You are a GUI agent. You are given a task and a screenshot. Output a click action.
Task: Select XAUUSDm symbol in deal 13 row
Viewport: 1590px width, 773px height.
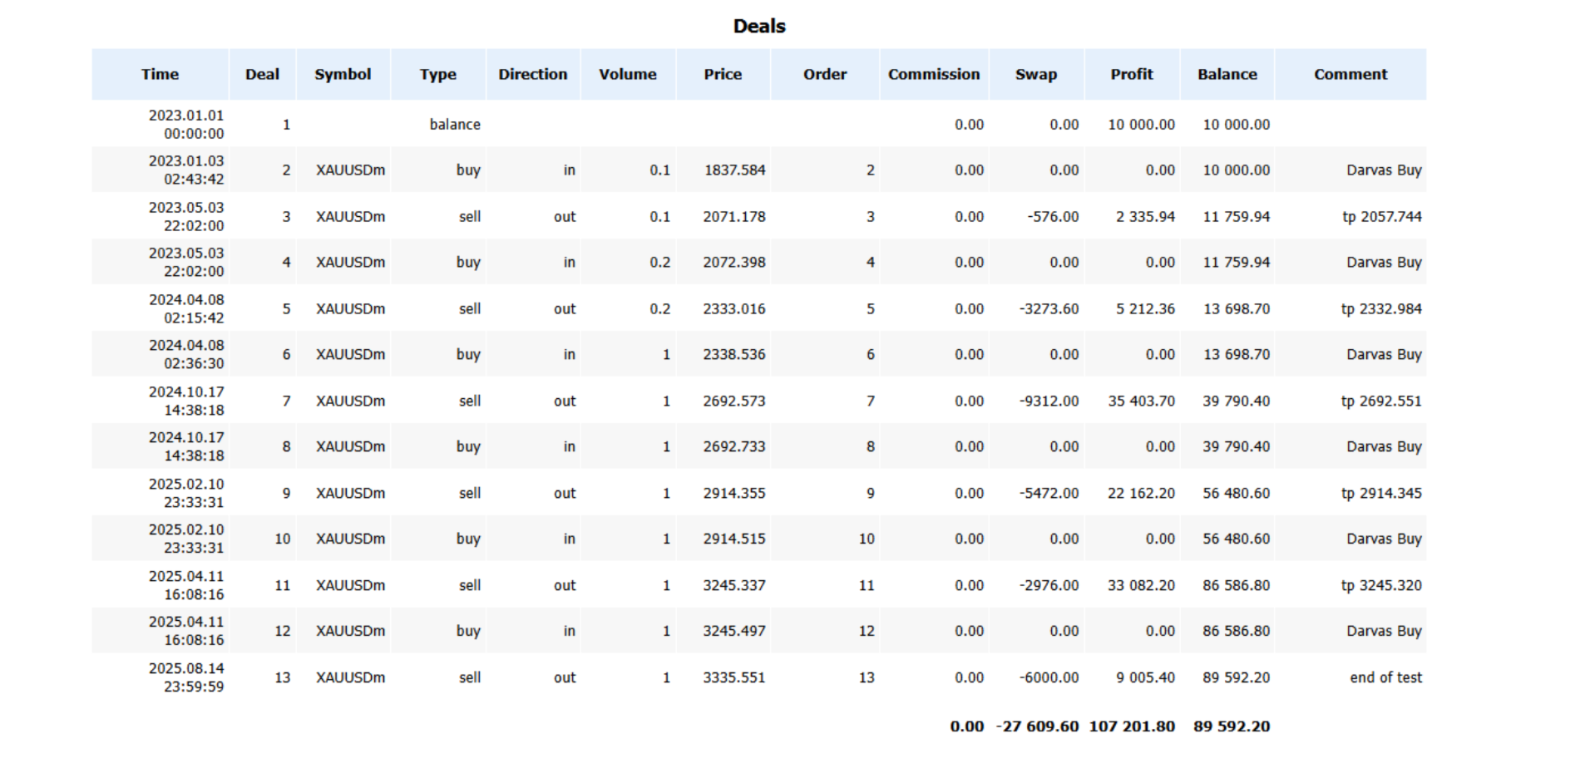coord(350,678)
